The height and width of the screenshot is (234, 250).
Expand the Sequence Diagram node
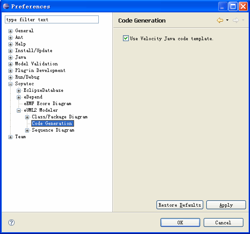click(x=27, y=130)
